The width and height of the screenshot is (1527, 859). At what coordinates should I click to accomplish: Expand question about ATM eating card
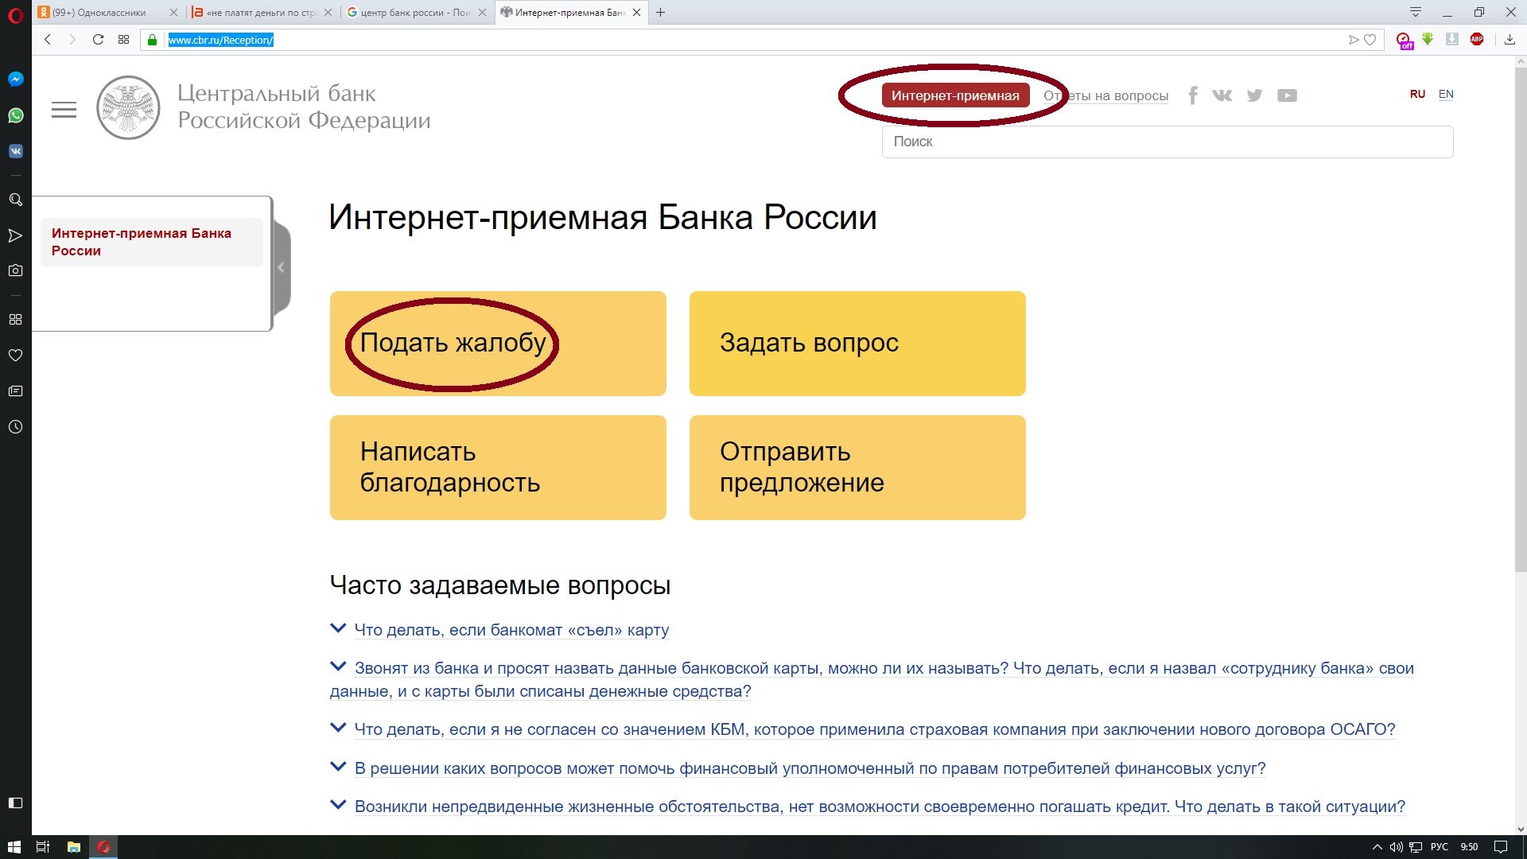click(x=511, y=630)
